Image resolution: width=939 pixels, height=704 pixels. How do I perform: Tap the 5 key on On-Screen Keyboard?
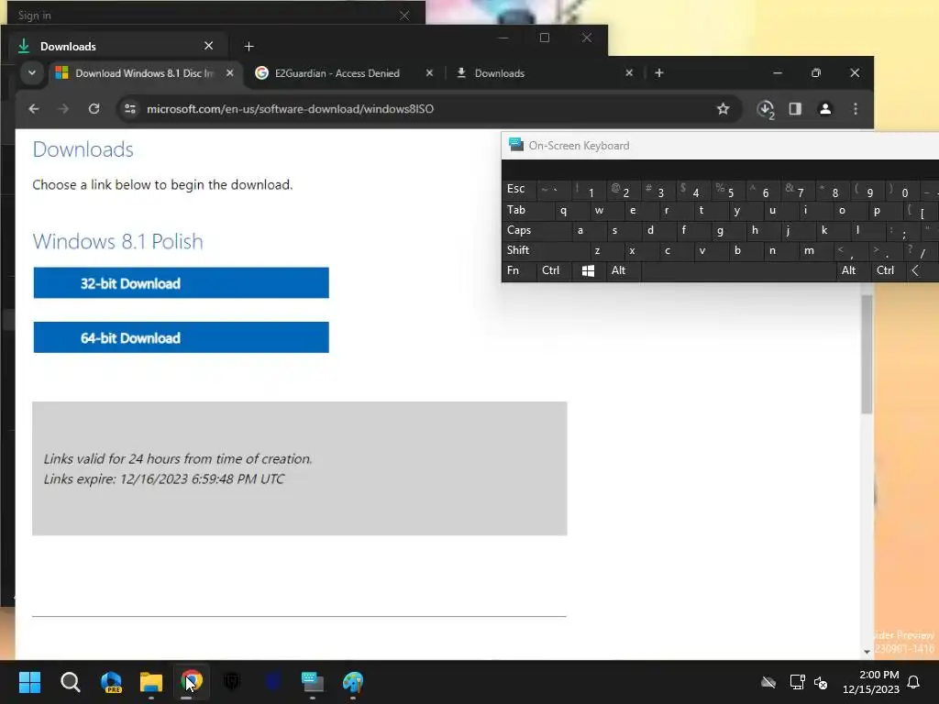728,191
